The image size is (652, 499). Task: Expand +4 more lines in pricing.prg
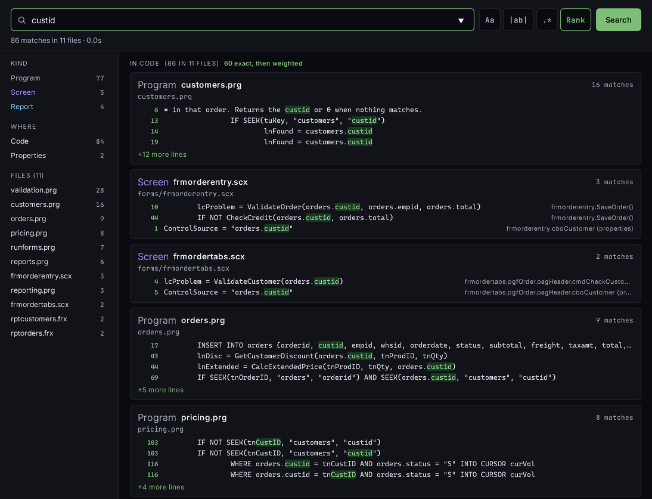(161, 487)
